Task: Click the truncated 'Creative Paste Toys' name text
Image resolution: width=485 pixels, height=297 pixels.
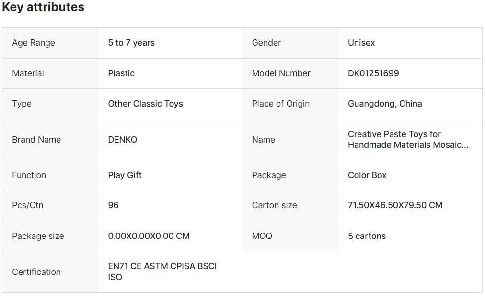Action: point(407,140)
